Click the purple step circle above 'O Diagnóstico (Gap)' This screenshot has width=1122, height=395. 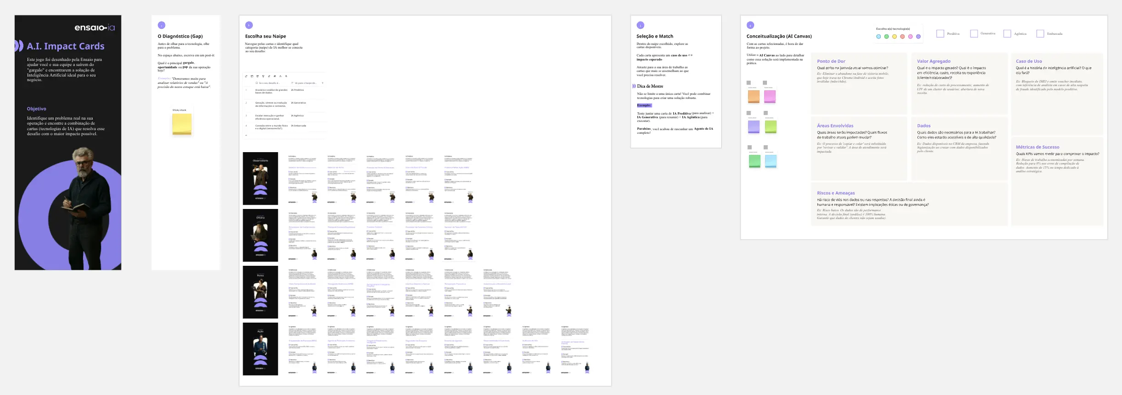tap(161, 25)
